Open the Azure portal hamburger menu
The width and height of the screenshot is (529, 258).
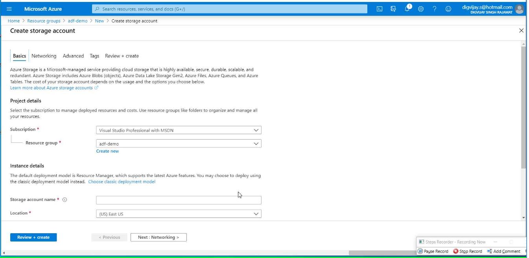click(x=9, y=9)
